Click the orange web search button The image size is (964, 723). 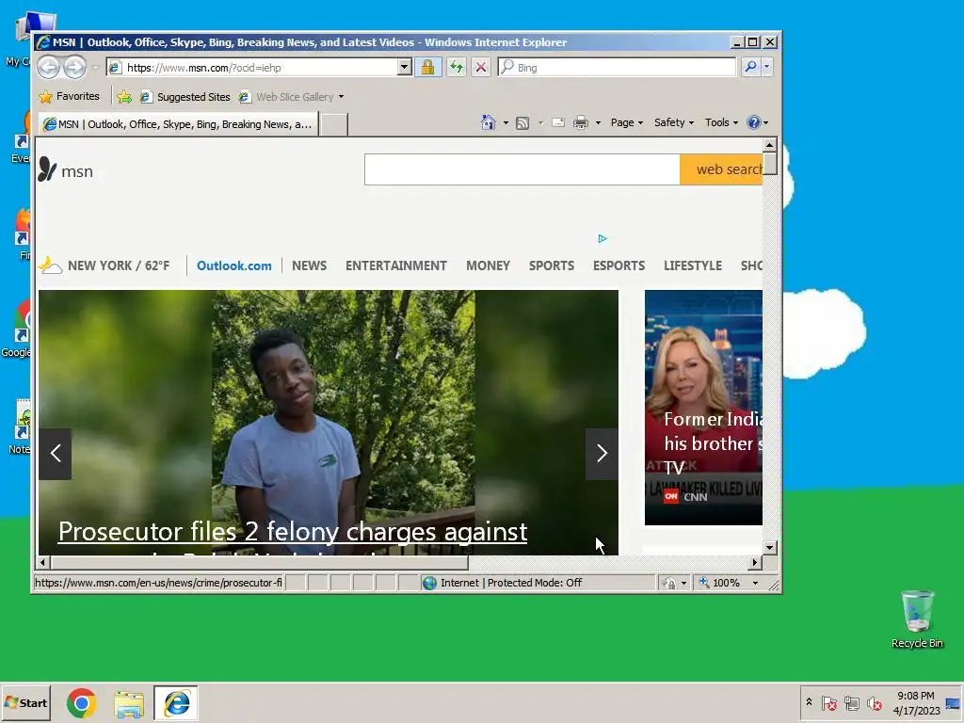pos(721,169)
